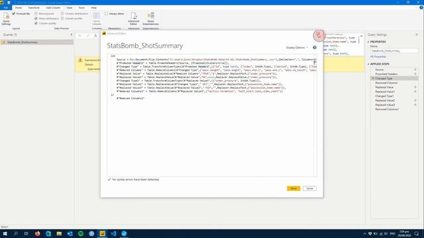This screenshot has height=238, width=424.
Task: Open Replaced Value1 step settings gear
Action: [x=415, y=91]
